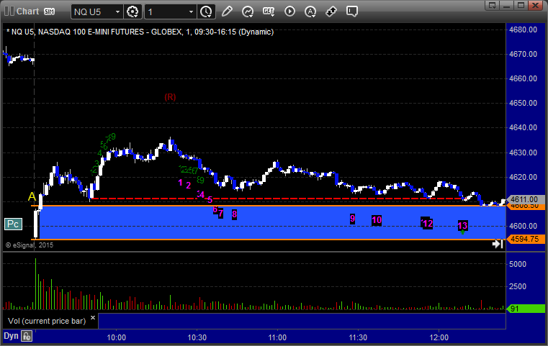Select the pencil drawing tool

click(227, 12)
